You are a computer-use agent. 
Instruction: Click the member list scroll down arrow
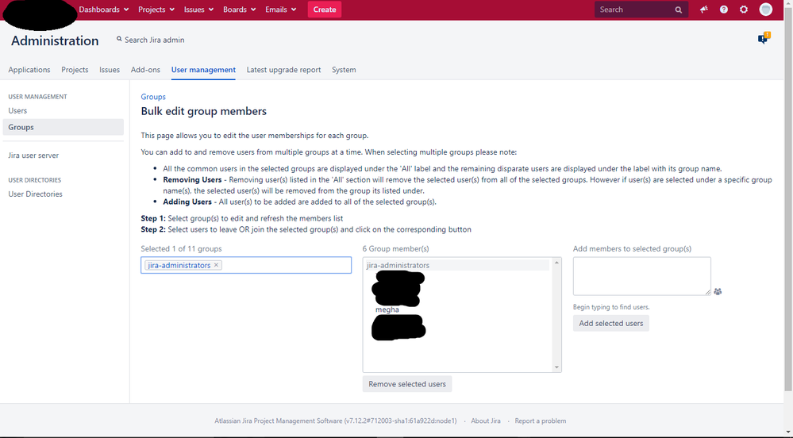coord(556,367)
